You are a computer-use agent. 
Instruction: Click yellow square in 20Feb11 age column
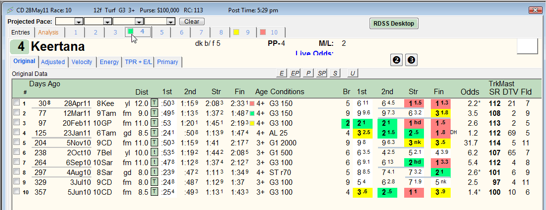point(252,123)
